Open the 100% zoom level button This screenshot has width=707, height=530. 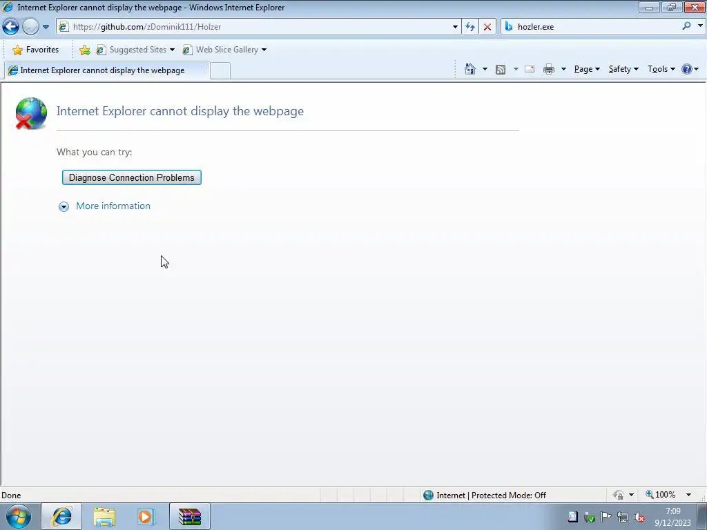(661, 495)
